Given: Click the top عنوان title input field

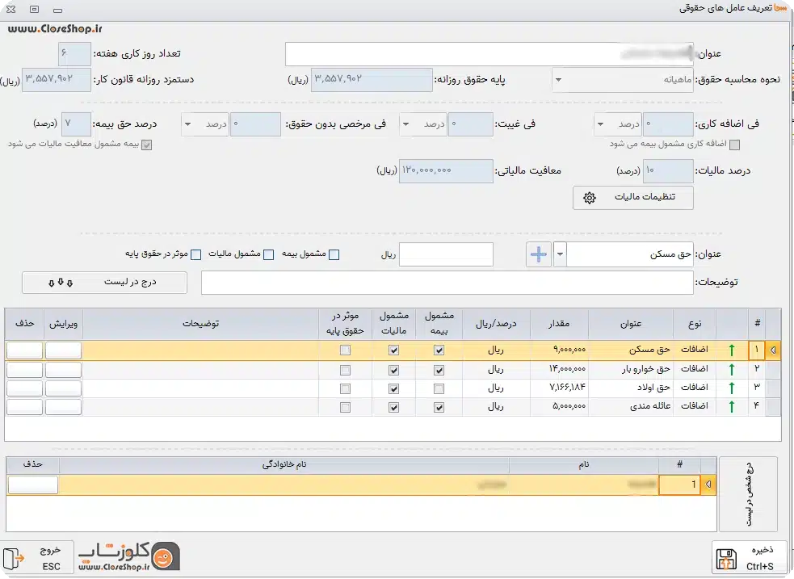Looking at the screenshot, I should [489, 54].
